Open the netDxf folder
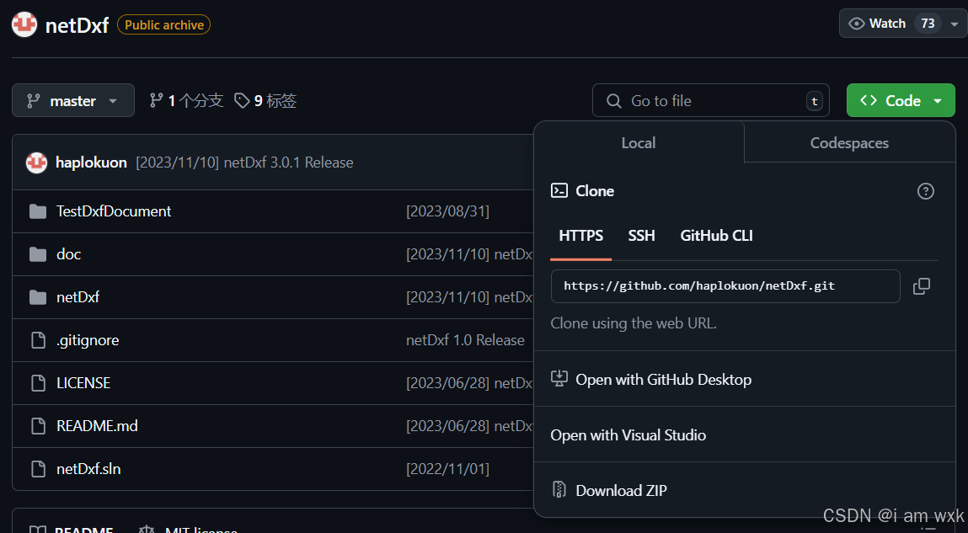 78,296
